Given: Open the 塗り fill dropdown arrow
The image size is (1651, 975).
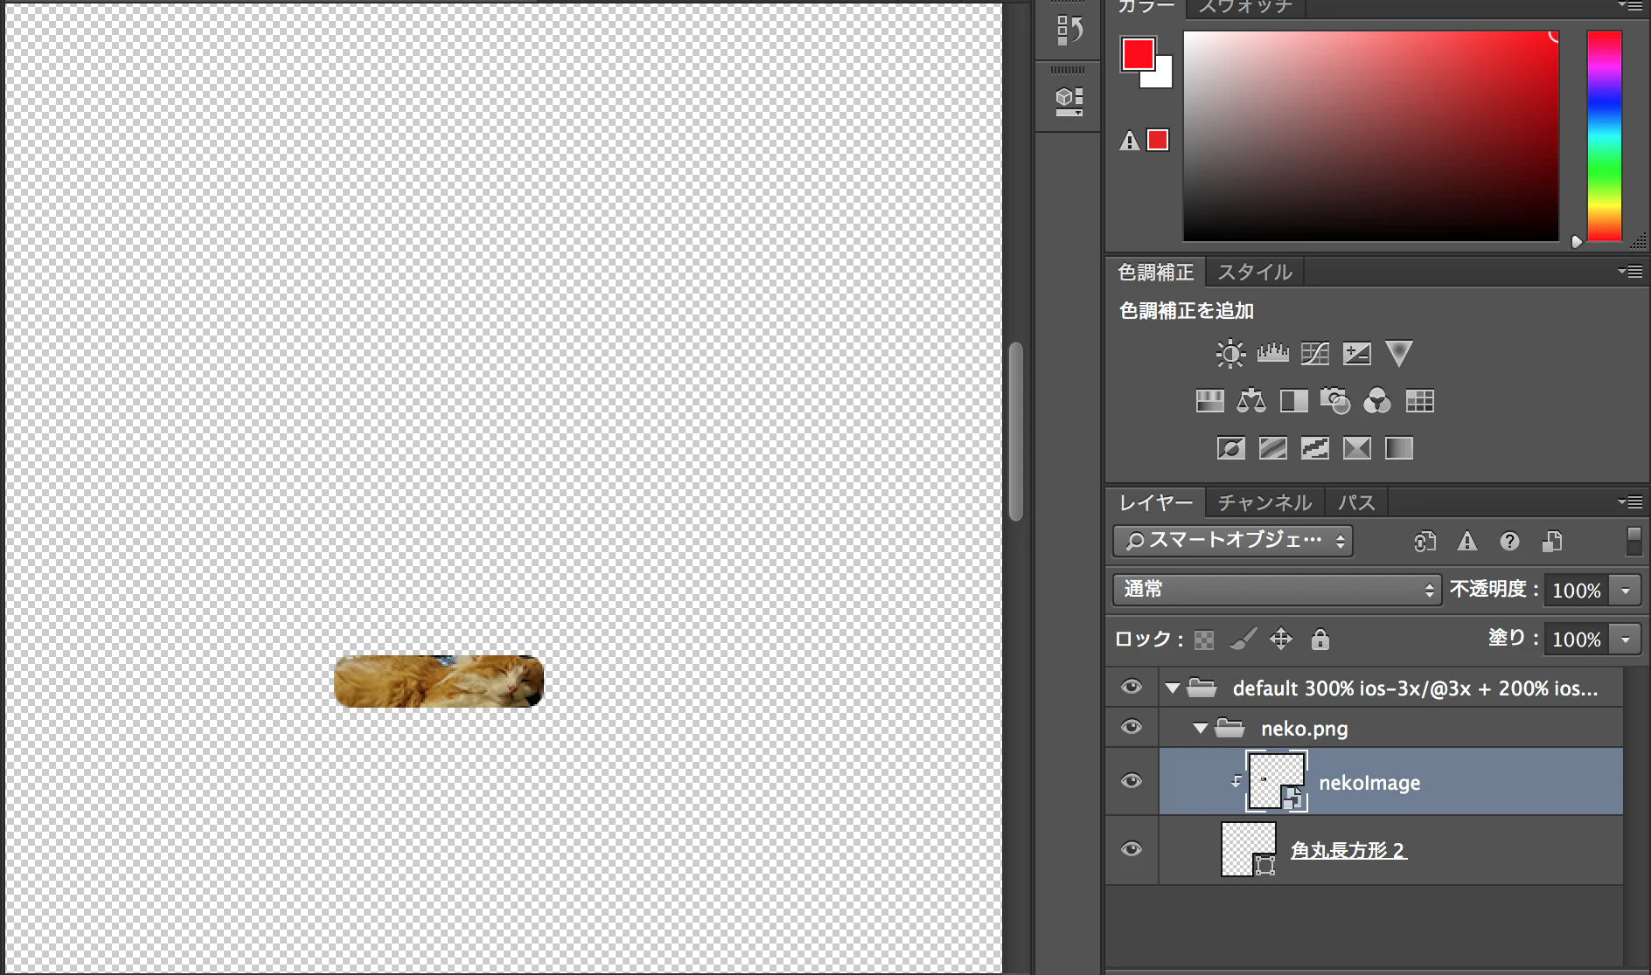Looking at the screenshot, I should [x=1626, y=640].
